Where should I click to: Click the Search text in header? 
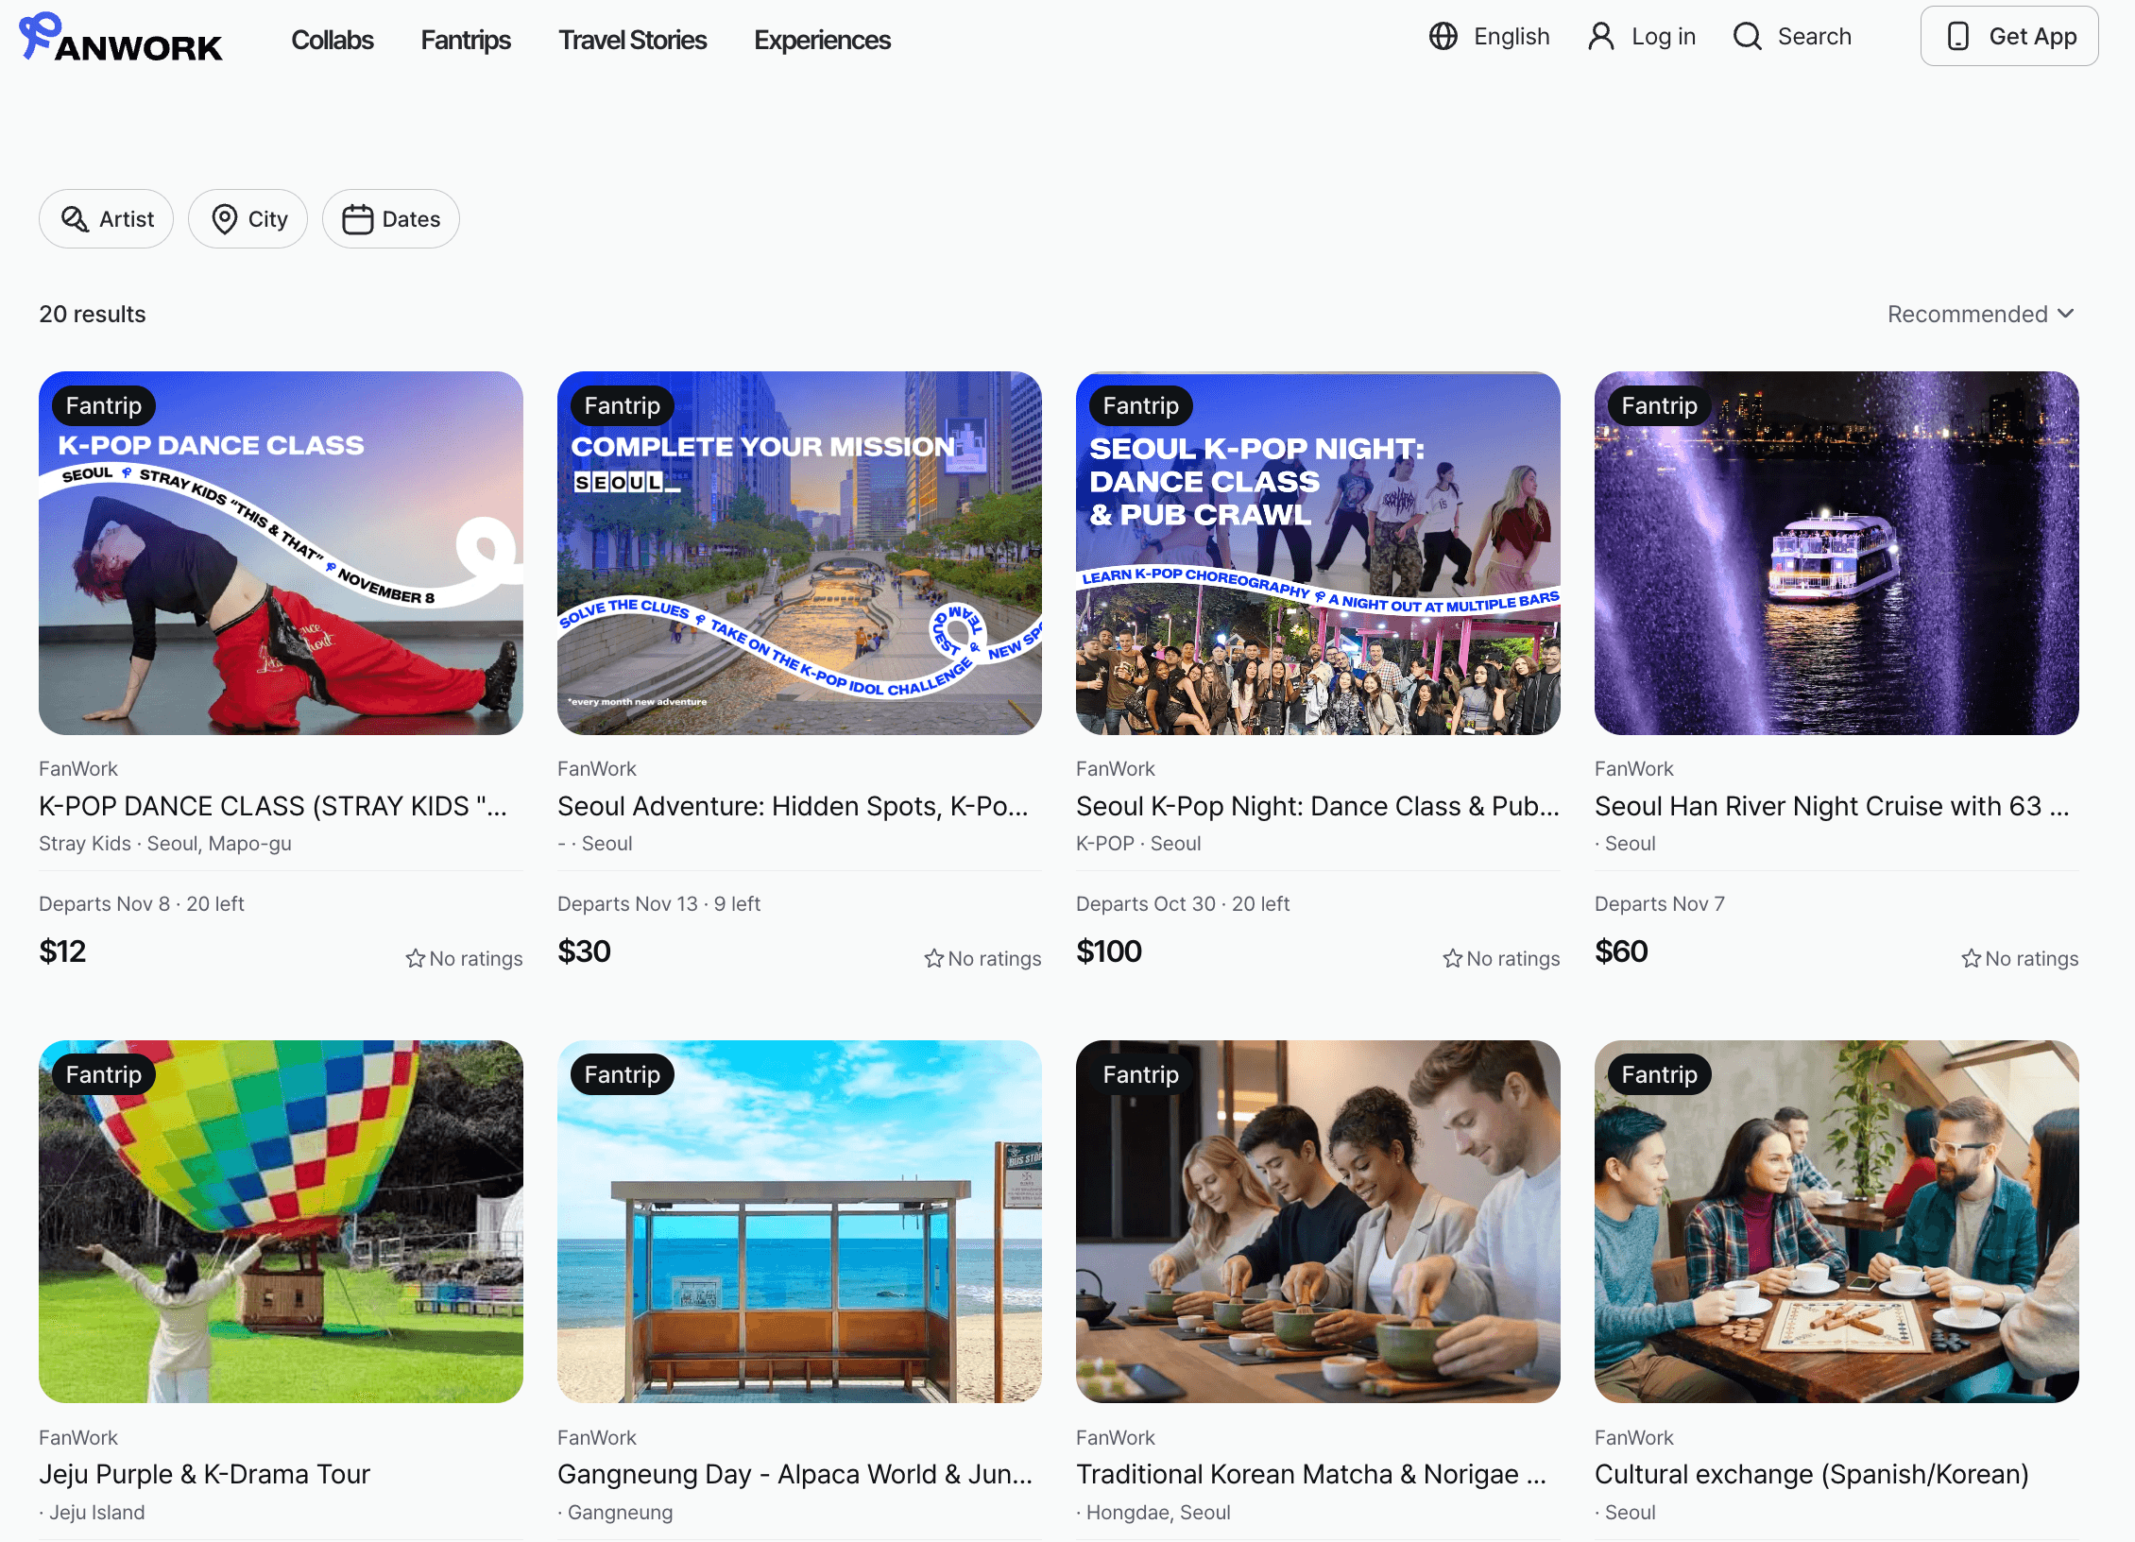[1814, 36]
